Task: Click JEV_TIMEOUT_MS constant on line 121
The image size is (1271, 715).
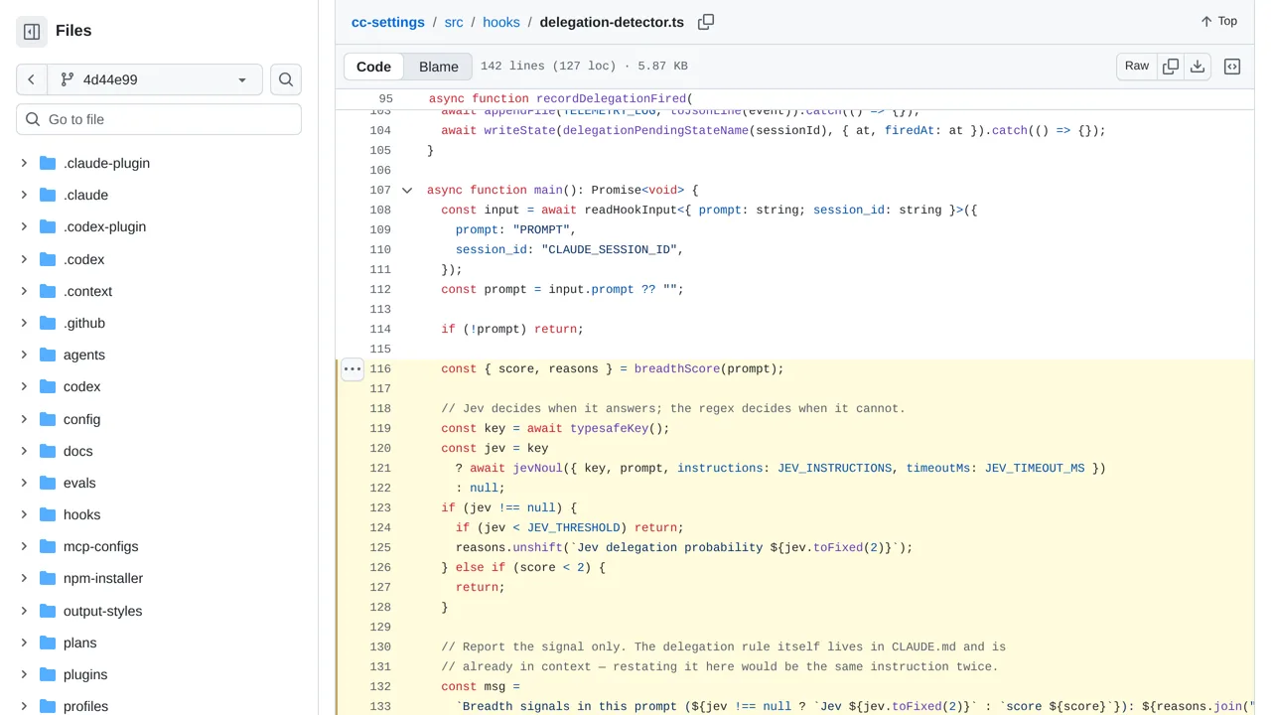Action: point(1035,468)
